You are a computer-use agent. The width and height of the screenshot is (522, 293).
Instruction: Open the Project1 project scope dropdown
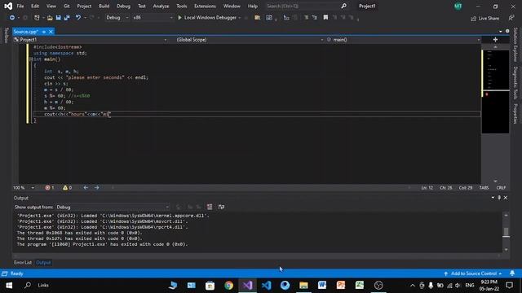pos(91,40)
